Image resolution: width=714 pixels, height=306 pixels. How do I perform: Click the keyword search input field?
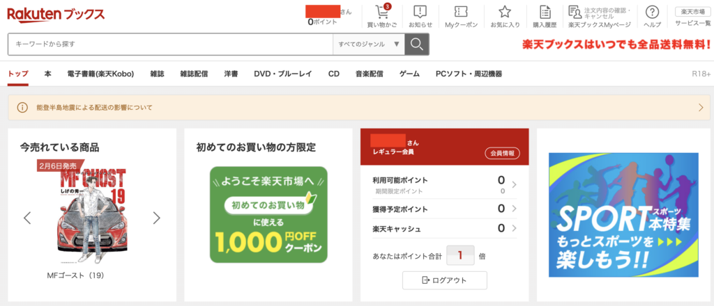pyautogui.click(x=170, y=44)
